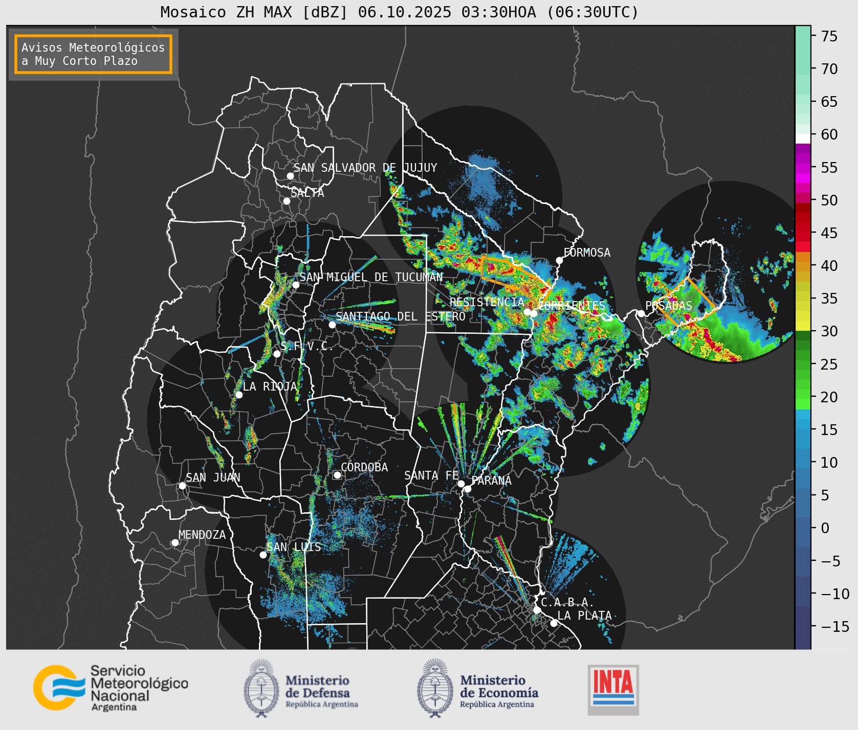Select the Córdoba city marker dot
Image resolution: width=858 pixels, height=730 pixels.
337,475
